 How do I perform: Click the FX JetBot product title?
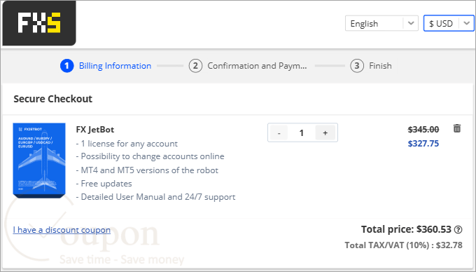[x=95, y=130]
